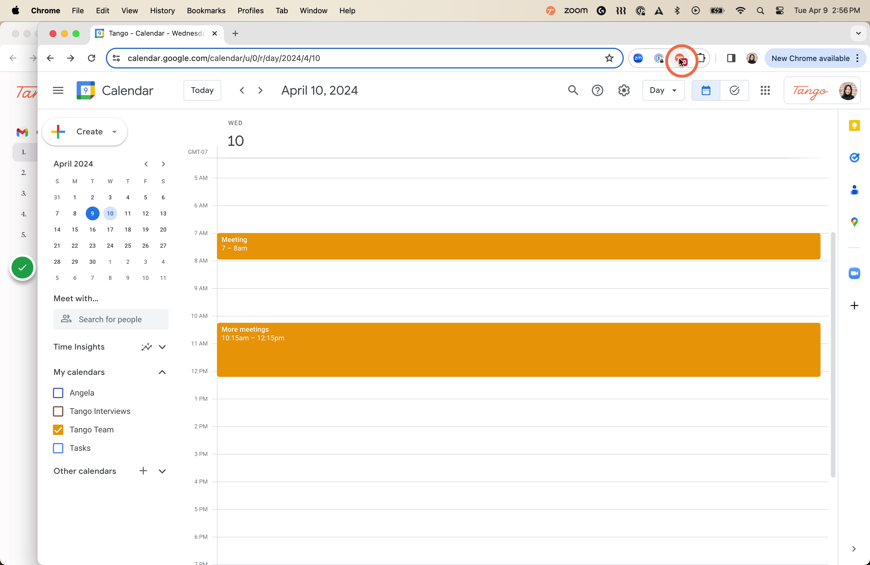Screen dimensions: 870x565
Task: Switch to Tasks view icon
Action: [734, 90]
